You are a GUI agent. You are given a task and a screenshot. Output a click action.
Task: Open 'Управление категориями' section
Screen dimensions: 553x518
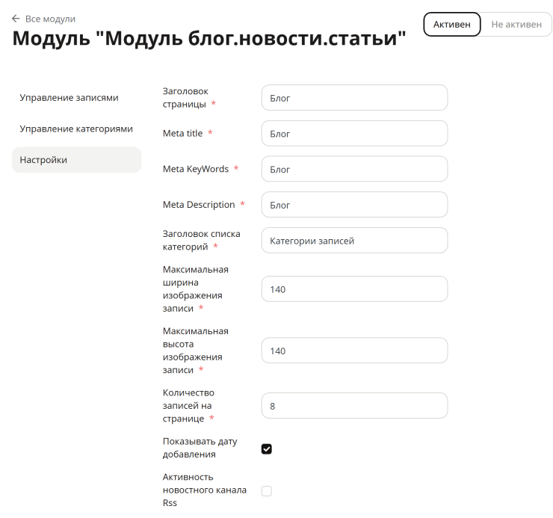pos(76,129)
